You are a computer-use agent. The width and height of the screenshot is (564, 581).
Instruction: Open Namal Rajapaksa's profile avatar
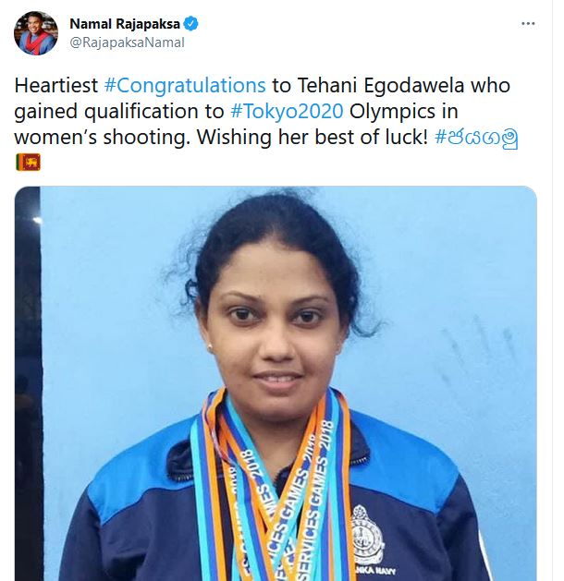click(36, 33)
